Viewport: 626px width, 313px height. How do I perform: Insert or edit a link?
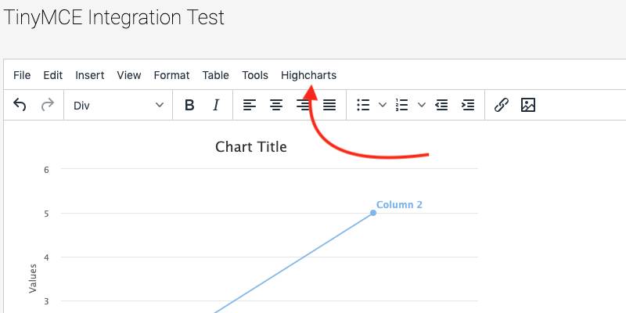tap(502, 105)
